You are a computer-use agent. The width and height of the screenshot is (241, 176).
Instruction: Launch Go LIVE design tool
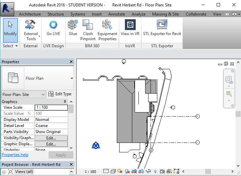point(54,29)
